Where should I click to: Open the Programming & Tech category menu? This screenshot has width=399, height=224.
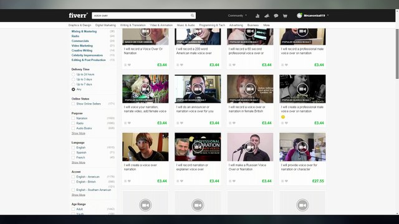click(212, 25)
